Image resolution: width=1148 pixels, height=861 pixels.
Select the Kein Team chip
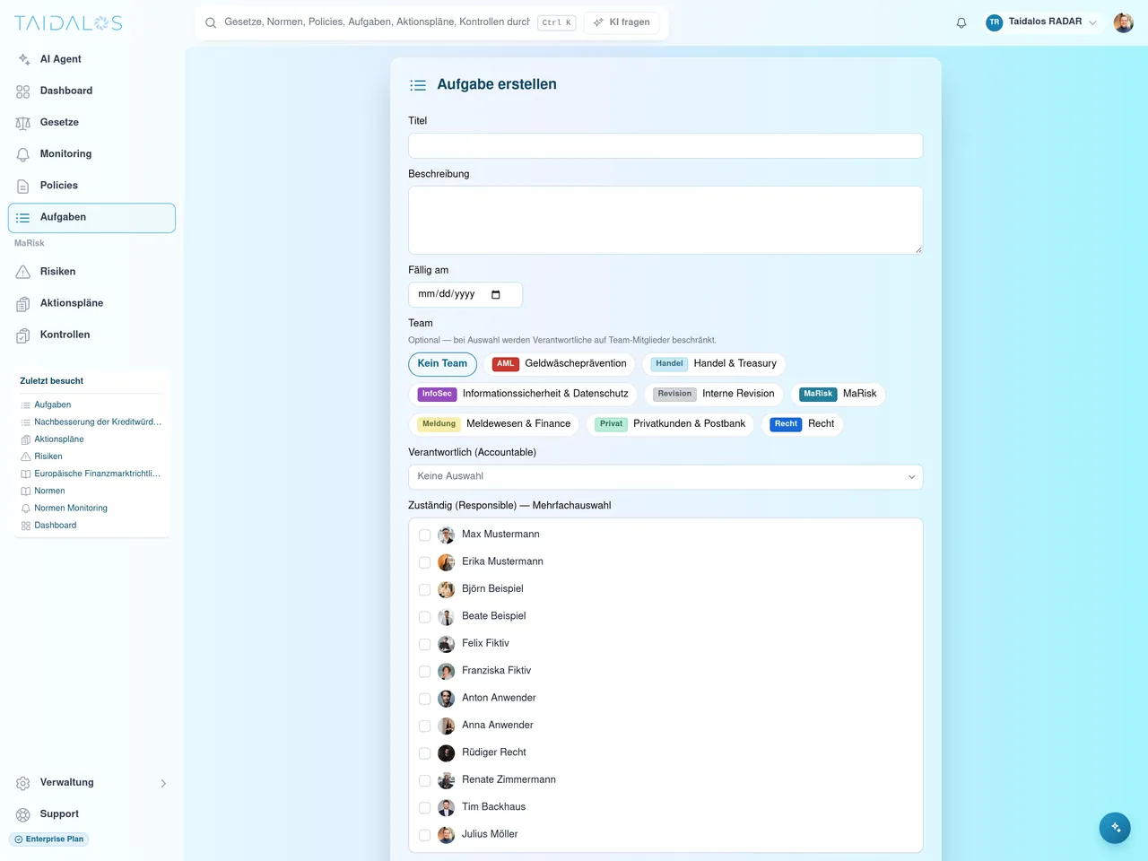pos(442,364)
